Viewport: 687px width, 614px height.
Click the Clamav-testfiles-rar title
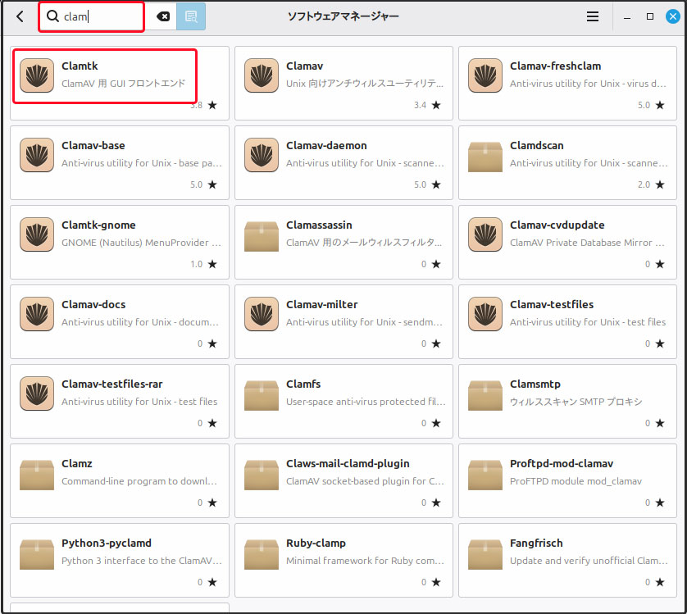(111, 384)
